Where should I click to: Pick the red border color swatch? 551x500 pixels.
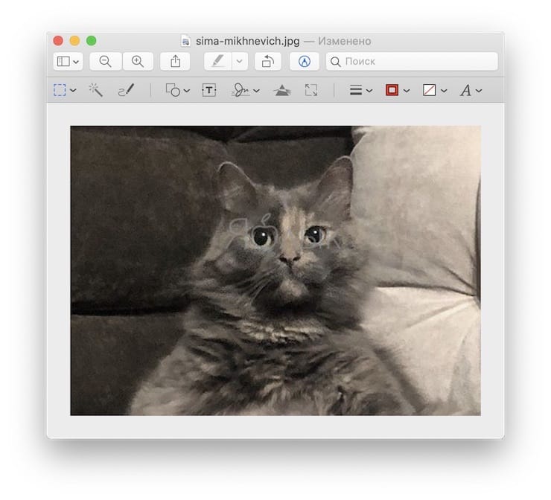click(x=392, y=90)
